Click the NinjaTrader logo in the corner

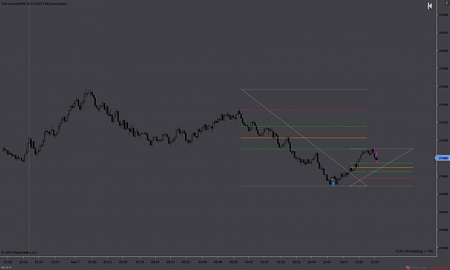tap(428, 267)
